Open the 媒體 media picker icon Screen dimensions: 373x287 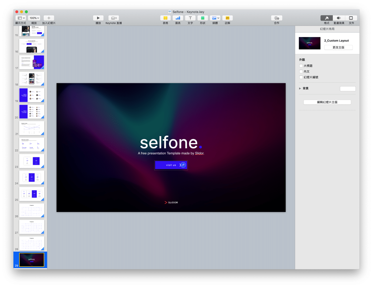coord(215,18)
